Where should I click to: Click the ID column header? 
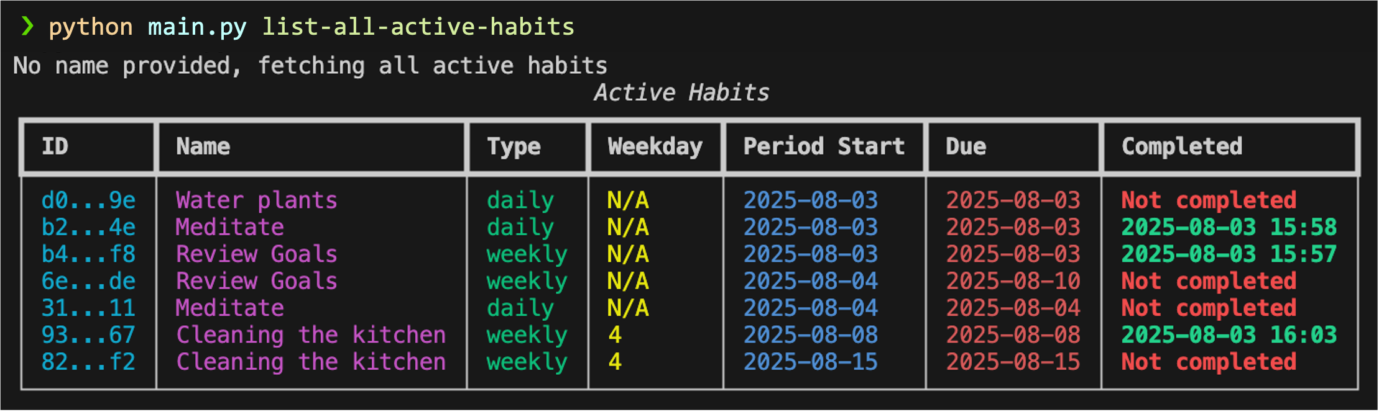point(55,146)
